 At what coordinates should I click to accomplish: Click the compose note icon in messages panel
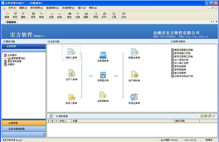click(x=210, y=116)
